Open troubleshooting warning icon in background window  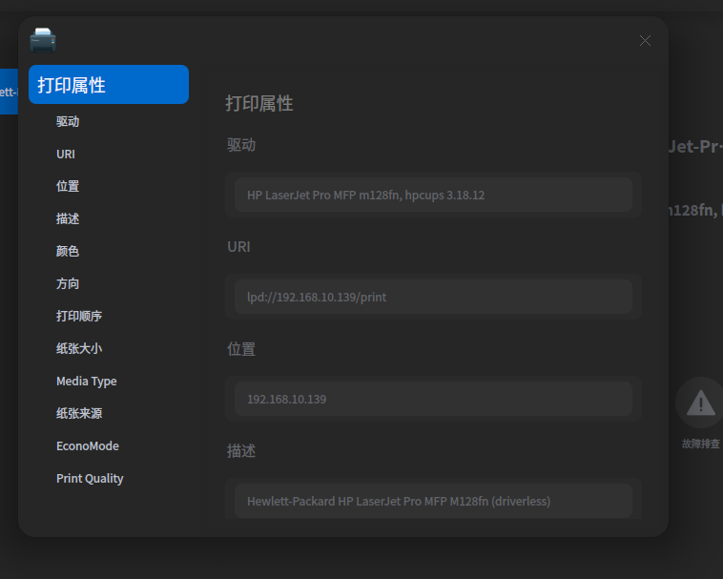tap(700, 403)
